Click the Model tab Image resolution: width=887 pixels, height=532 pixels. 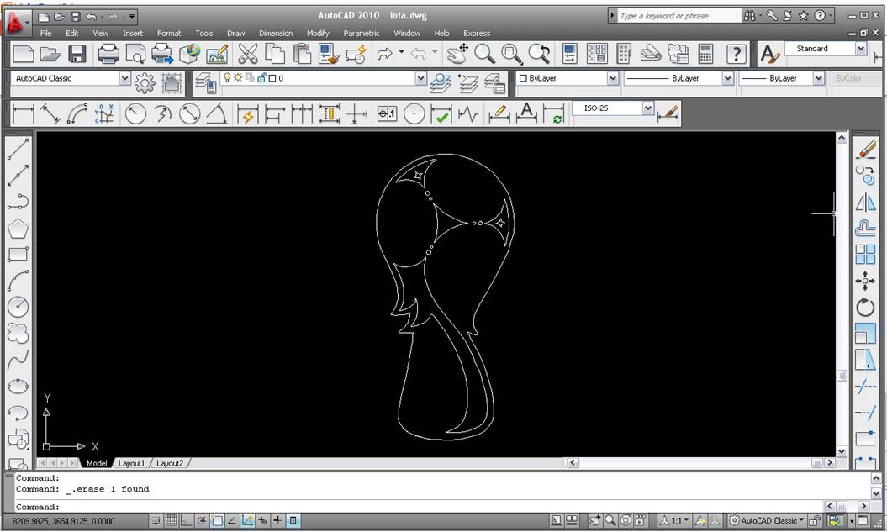97,463
